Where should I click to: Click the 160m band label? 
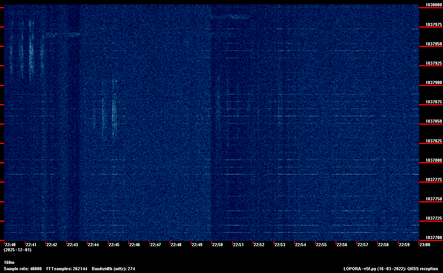(x=9, y=263)
